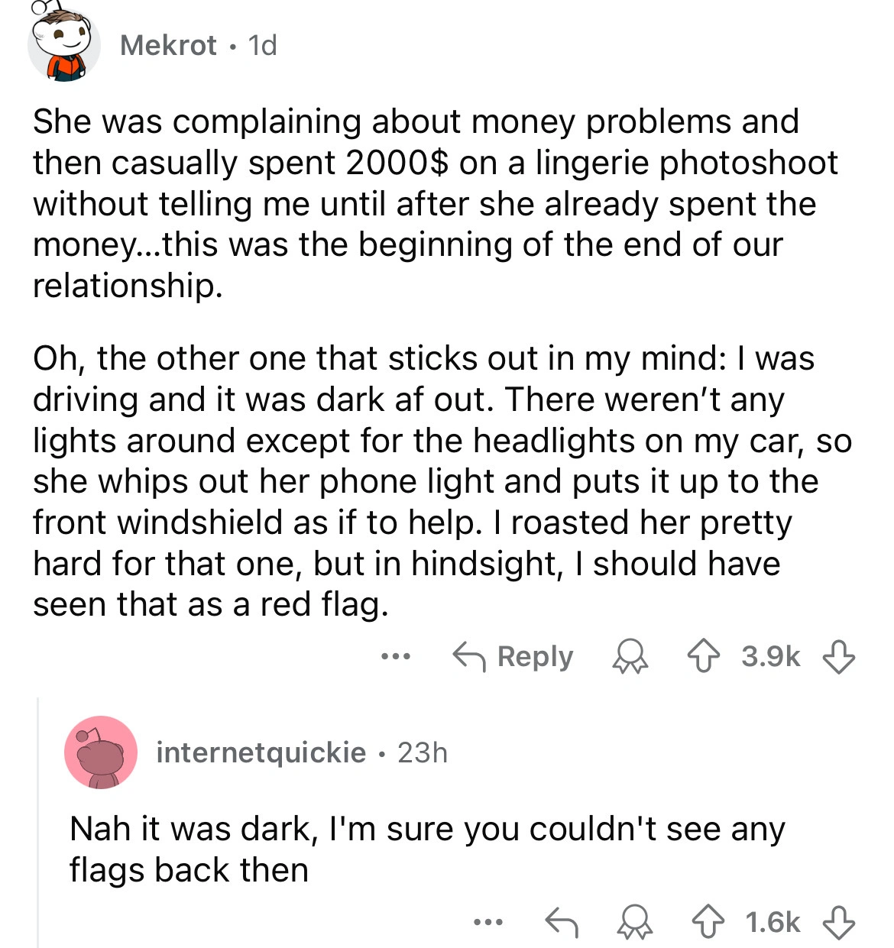The height and width of the screenshot is (948, 894).
Task: Click the 23h timestamp on the reply
Action: tap(423, 752)
